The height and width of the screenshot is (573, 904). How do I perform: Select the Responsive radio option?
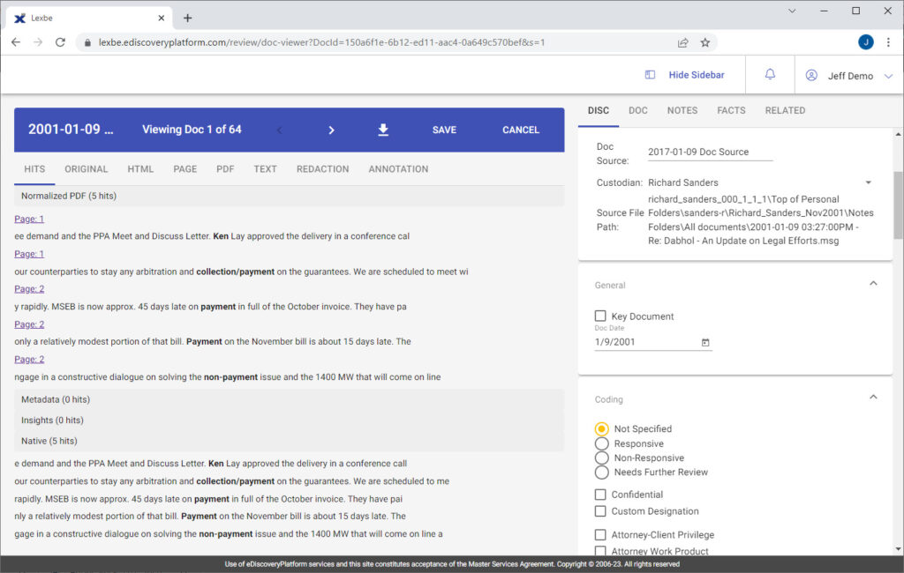(x=601, y=443)
